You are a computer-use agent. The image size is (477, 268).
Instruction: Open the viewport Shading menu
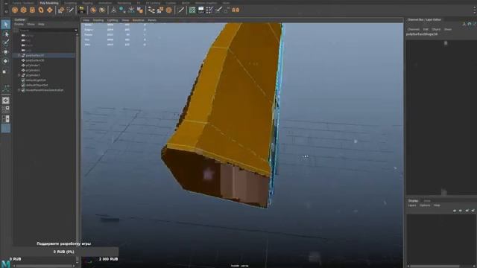tap(98, 20)
